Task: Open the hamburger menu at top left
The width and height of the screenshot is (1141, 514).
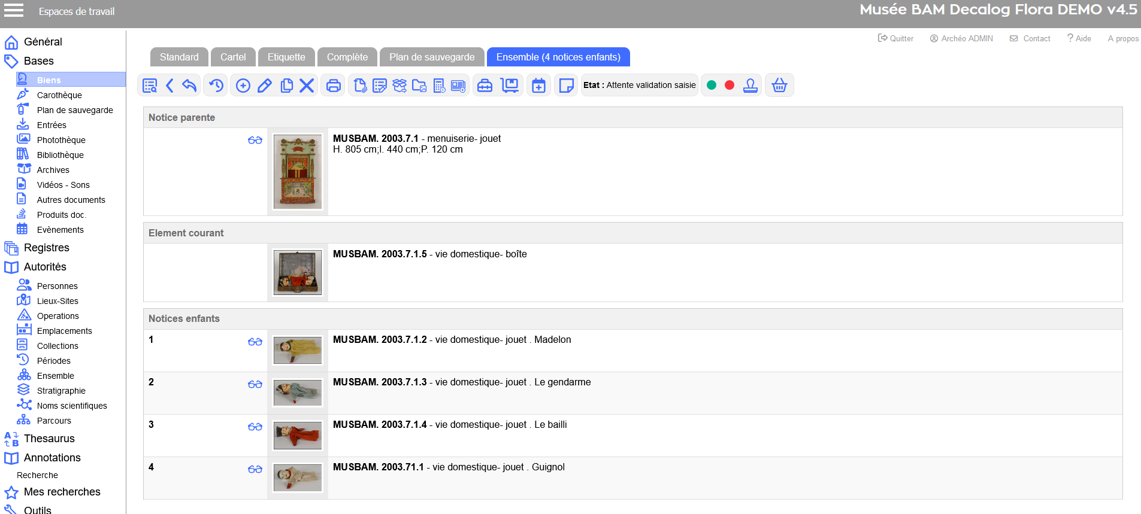Action: coord(14,10)
